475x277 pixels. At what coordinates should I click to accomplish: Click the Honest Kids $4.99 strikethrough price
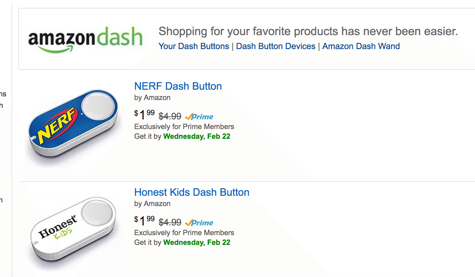coord(170,222)
